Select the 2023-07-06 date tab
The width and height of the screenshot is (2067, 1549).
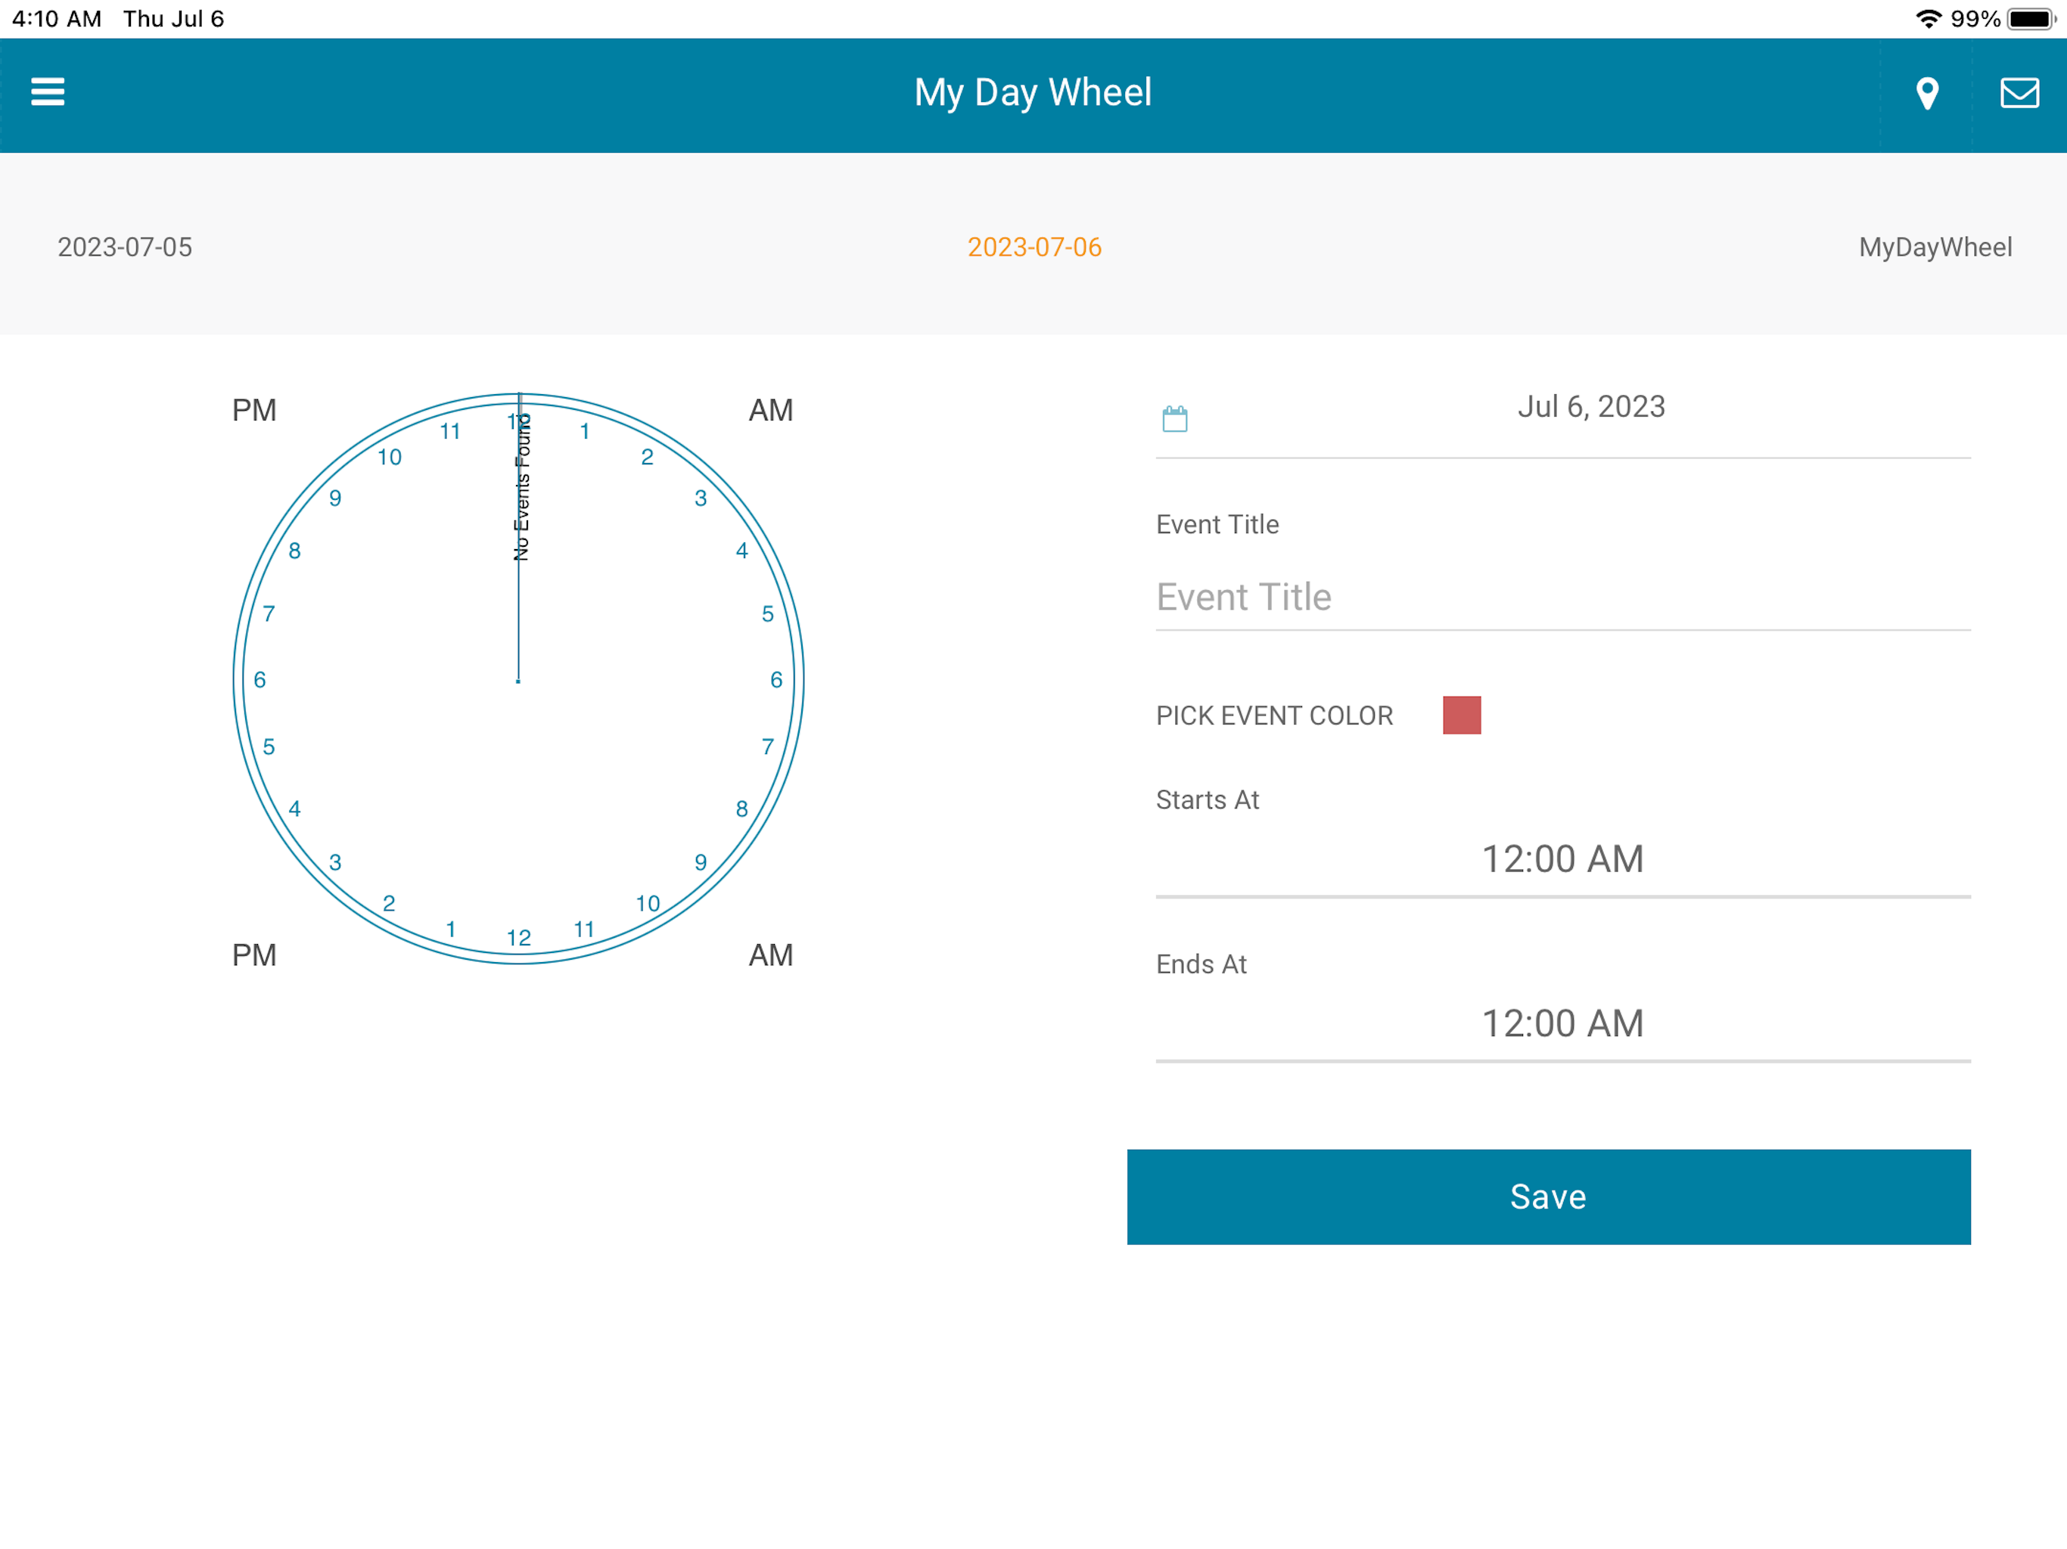(1033, 247)
